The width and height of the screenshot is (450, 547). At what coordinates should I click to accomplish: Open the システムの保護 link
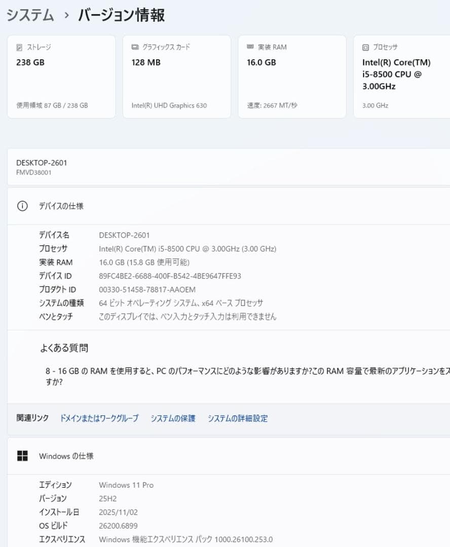173,418
